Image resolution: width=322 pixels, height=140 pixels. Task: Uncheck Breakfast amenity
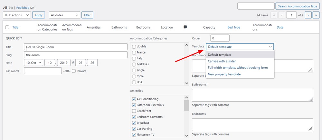(134, 123)
